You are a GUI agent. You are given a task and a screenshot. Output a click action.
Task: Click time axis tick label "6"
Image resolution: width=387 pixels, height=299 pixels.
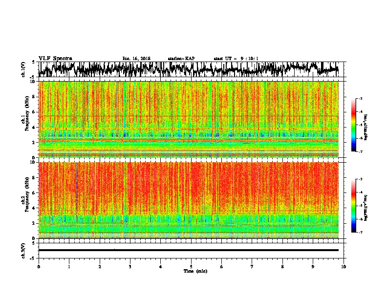(222, 267)
